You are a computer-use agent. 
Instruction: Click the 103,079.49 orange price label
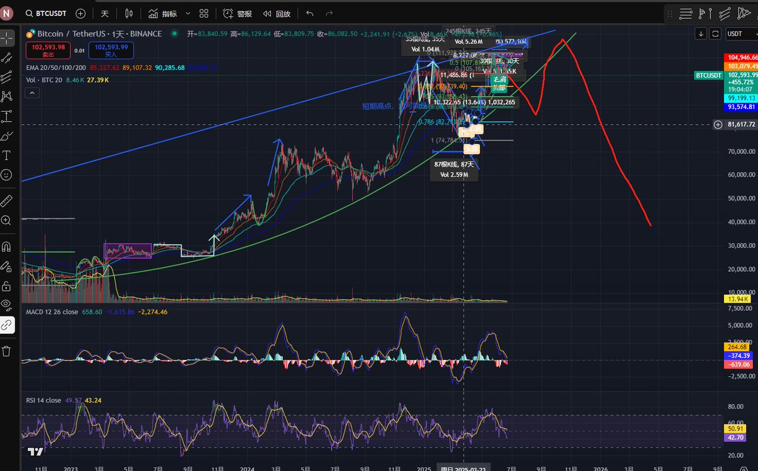pyautogui.click(x=740, y=66)
